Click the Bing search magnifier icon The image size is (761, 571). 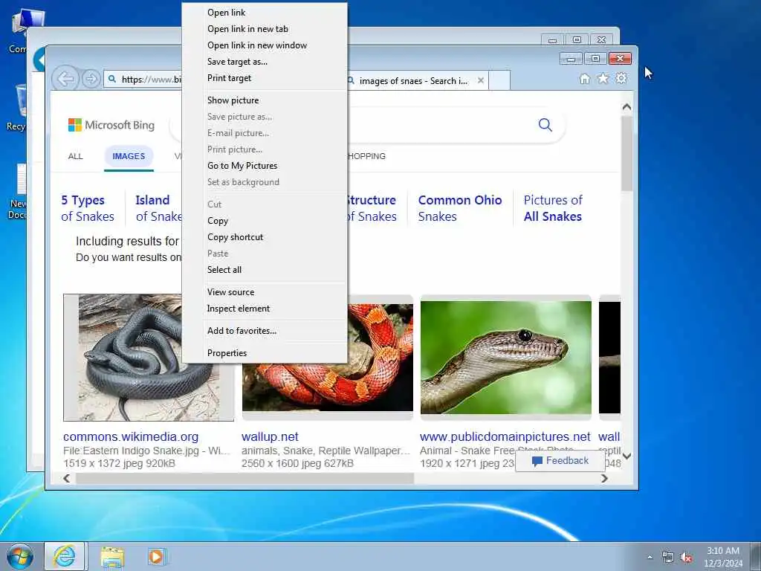pos(545,125)
